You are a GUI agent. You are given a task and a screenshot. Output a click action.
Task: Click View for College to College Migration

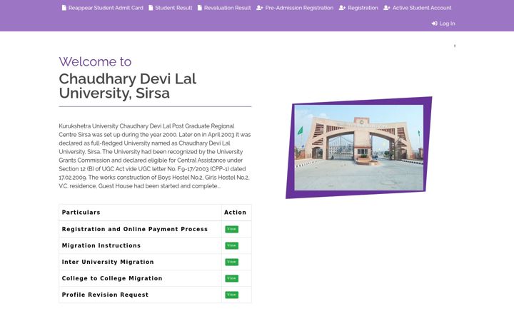(x=232, y=278)
